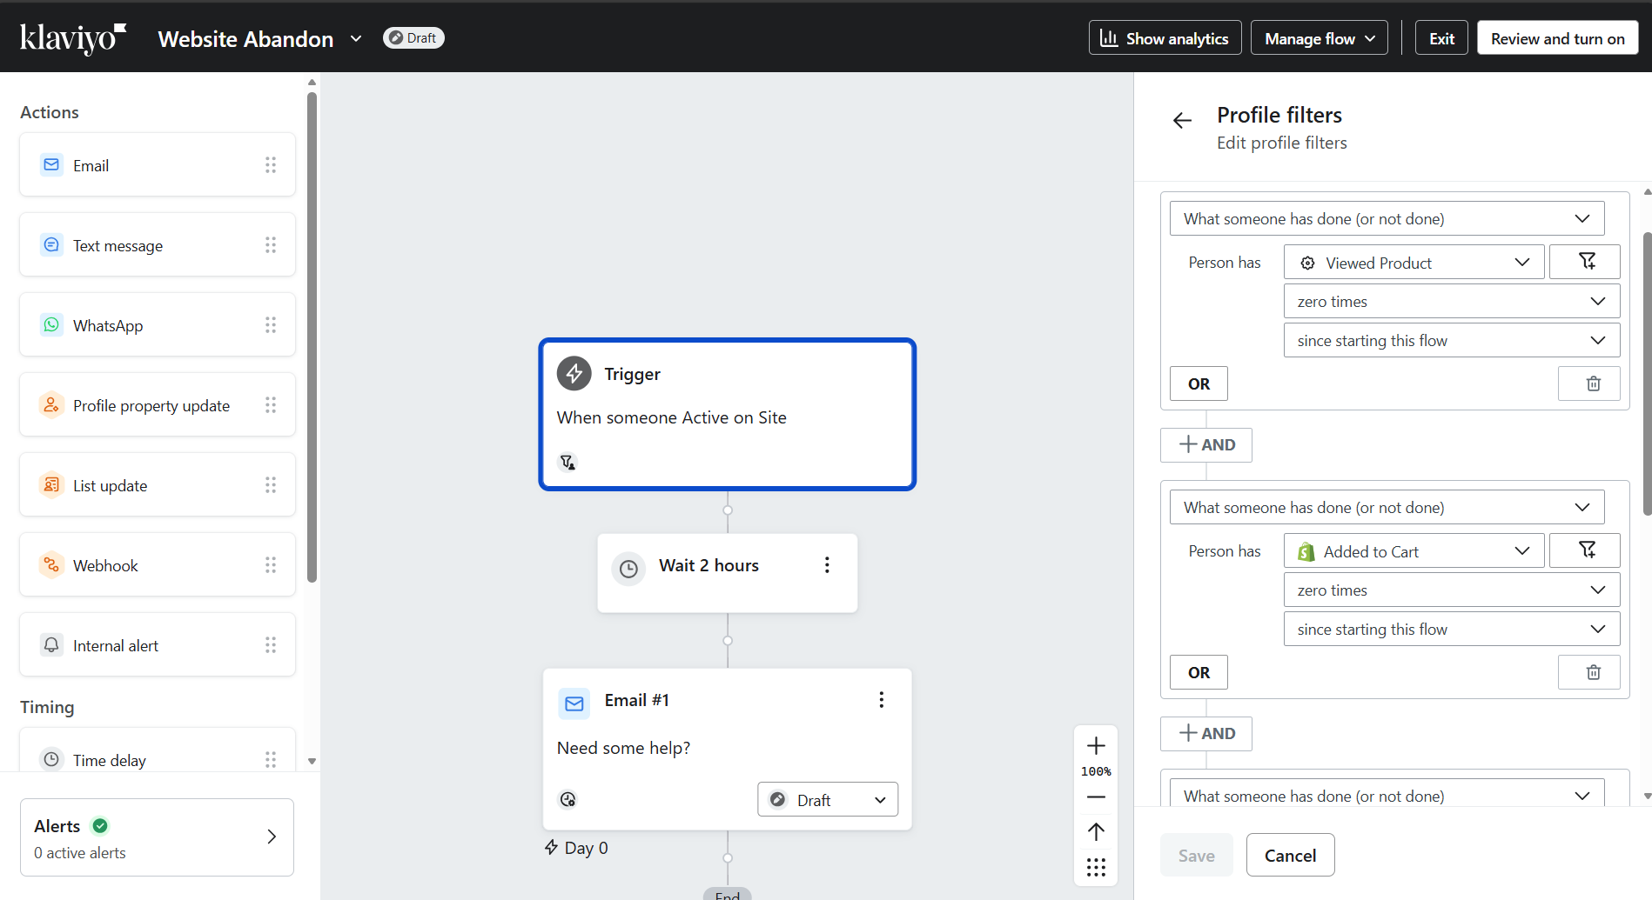The width and height of the screenshot is (1652, 900).
Task: Click the back arrow on Profile filters panel
Action: pyautogui.click(x=1181, y=119)
